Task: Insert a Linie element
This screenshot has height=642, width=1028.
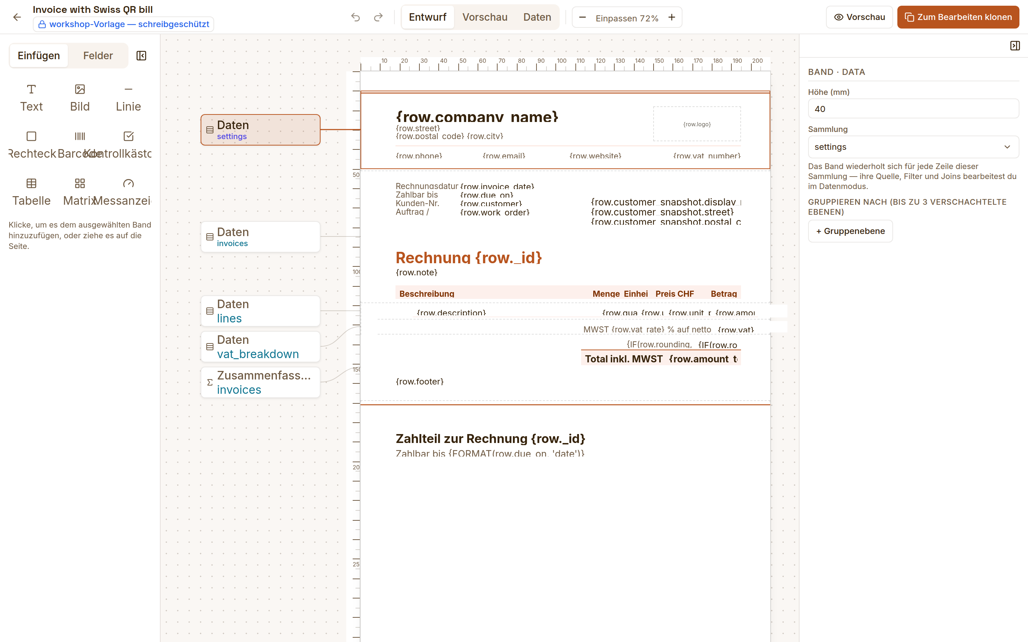Action: (128, 98)
